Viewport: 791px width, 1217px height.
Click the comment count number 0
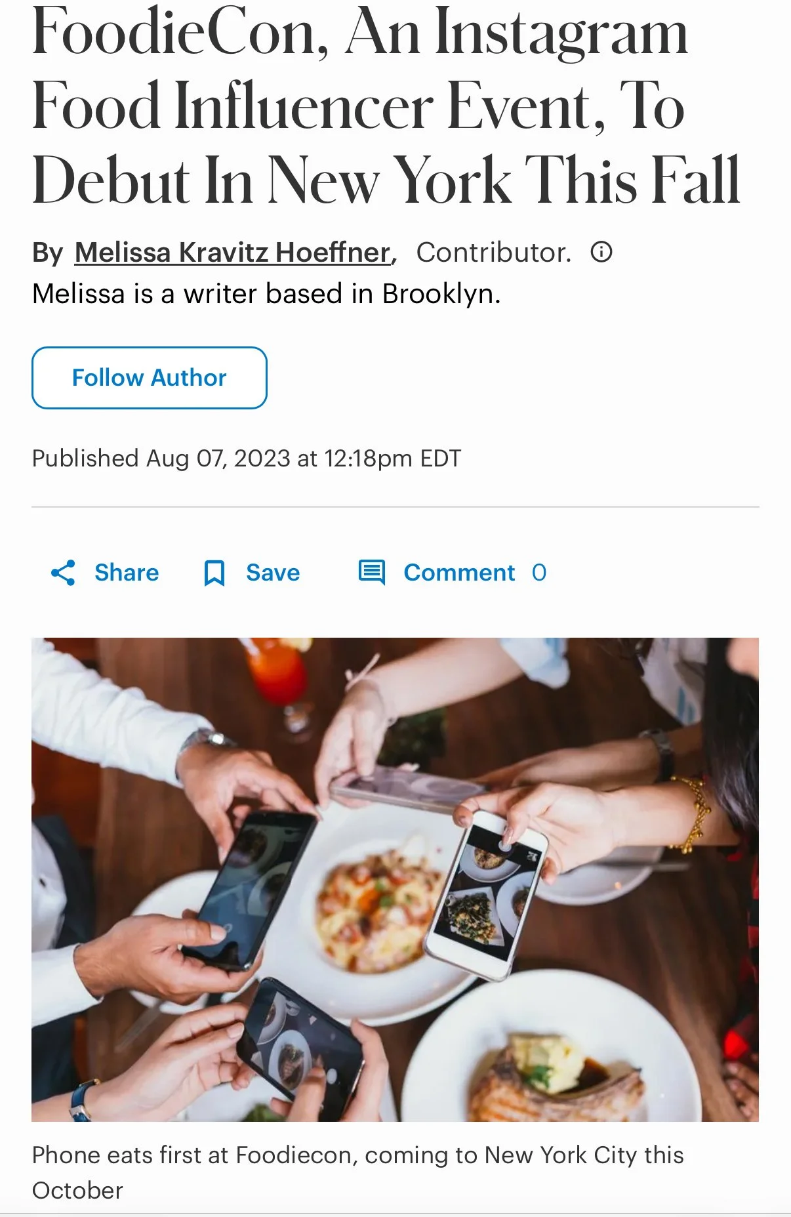click(539, 573)
